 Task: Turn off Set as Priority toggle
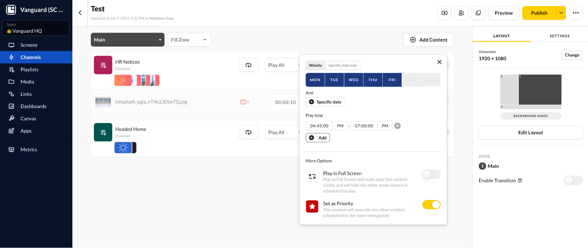(431, 205)
